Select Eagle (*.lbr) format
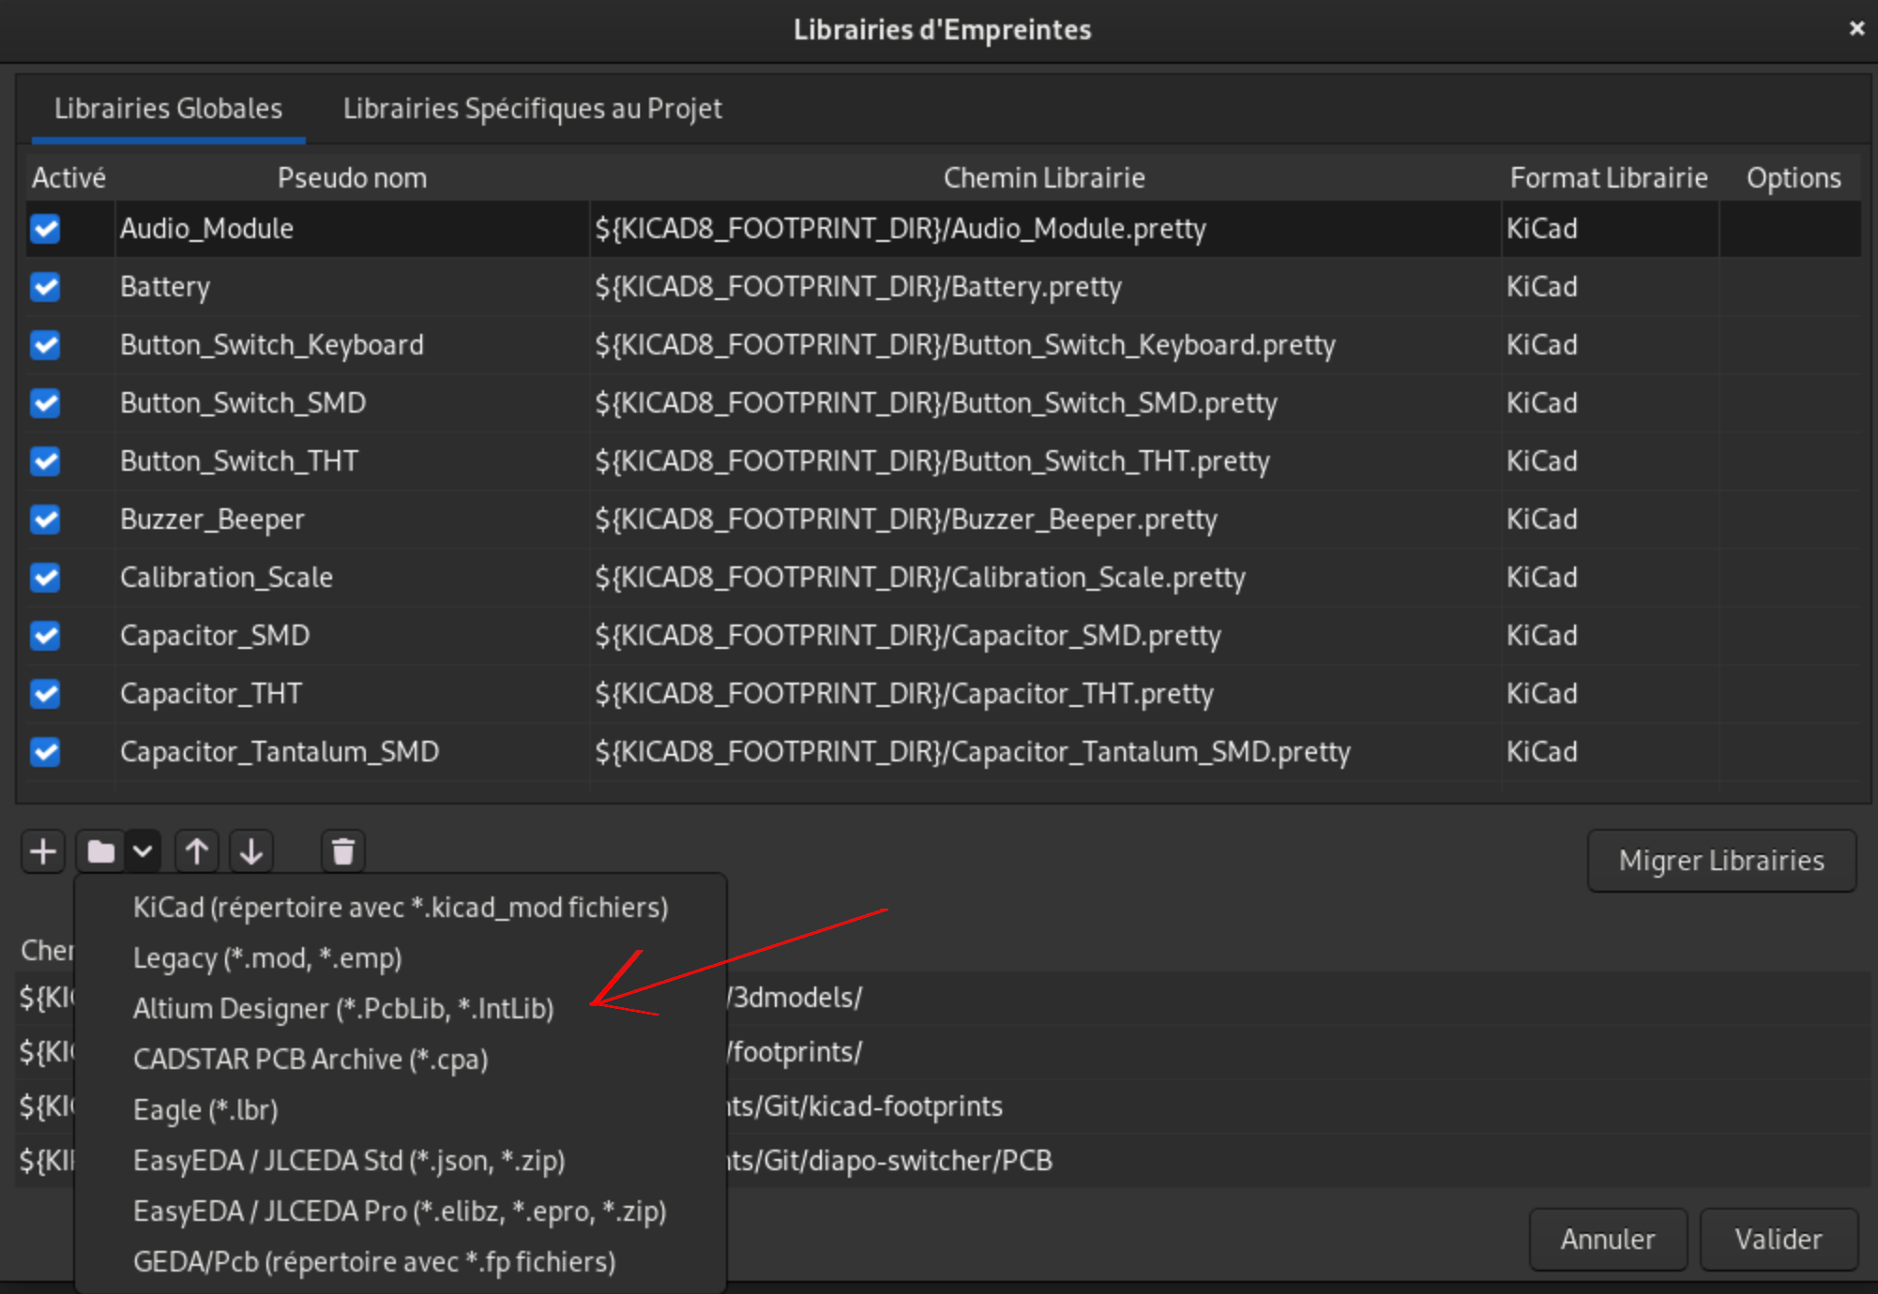Viewport: 1878px width, 1294px height. (x=401, y=1109)
